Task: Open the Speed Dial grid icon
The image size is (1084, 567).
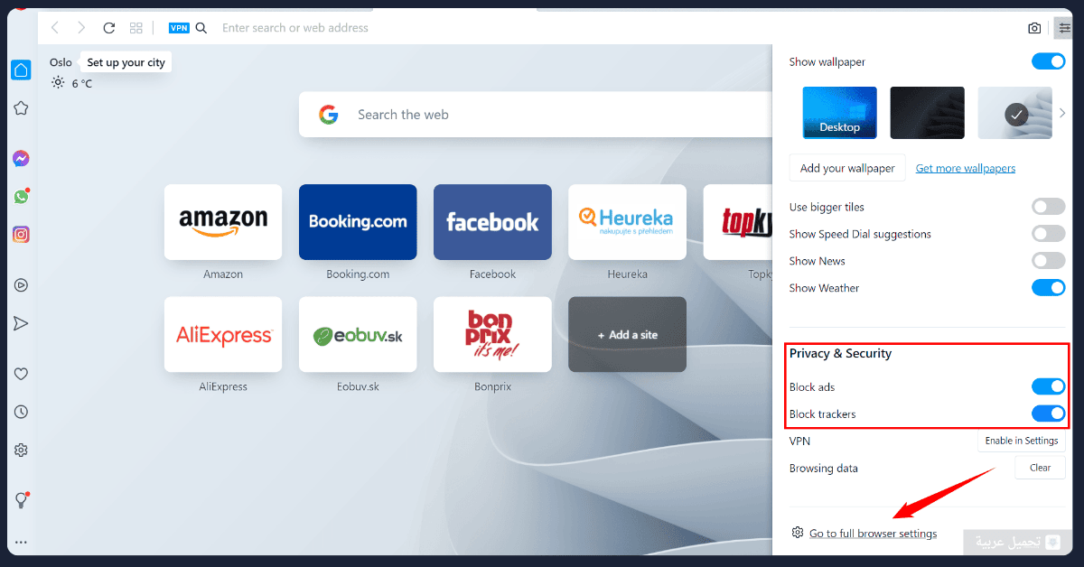Action: point(136,28)
